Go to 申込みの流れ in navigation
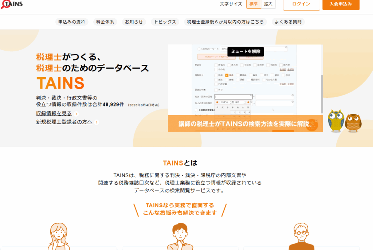 tap(72, 22)
